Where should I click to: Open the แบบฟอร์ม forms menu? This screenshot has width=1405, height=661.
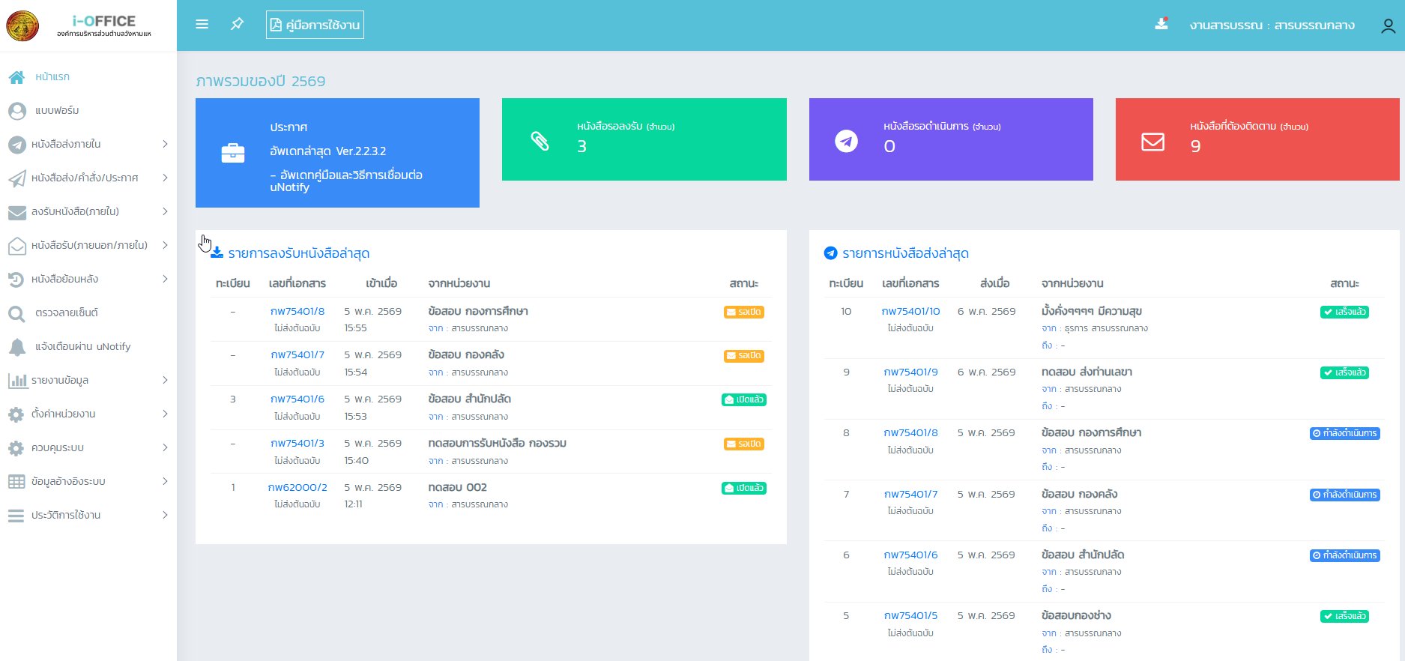(x=57, y=110)
